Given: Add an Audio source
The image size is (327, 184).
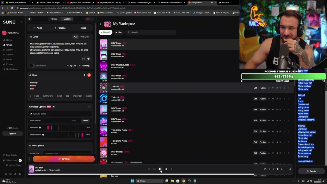Looking at the screenshot, I should (x=38, y=28).
